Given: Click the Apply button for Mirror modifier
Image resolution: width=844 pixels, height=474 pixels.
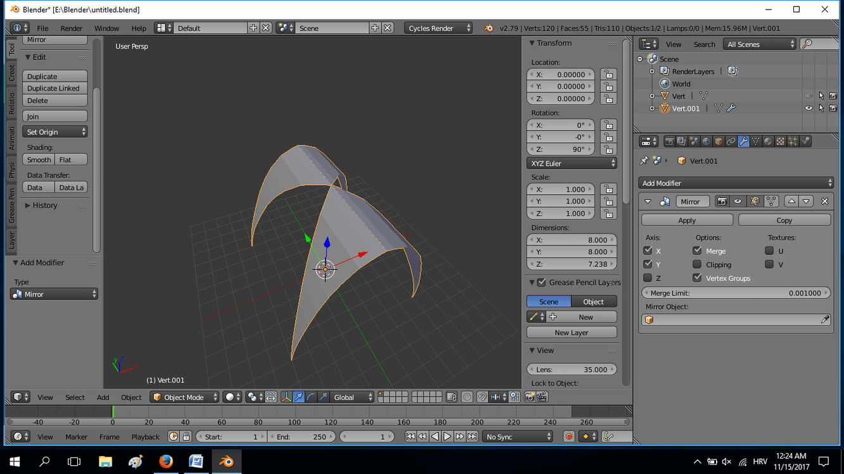Looking at the screenshot, I should click(687, 220).
